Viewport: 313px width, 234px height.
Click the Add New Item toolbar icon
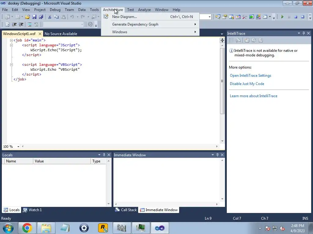[x=17, y=17]
